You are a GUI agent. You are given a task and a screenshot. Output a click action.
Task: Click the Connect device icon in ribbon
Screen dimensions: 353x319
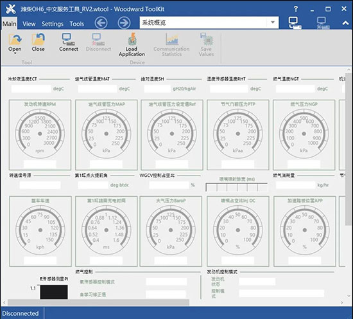click(x=69, y=39)
